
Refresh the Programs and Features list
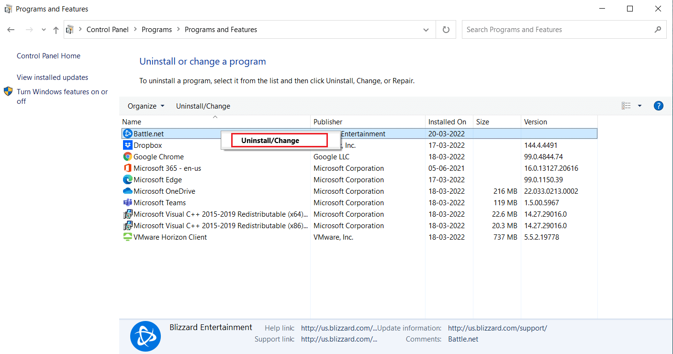tap(446, 30)
